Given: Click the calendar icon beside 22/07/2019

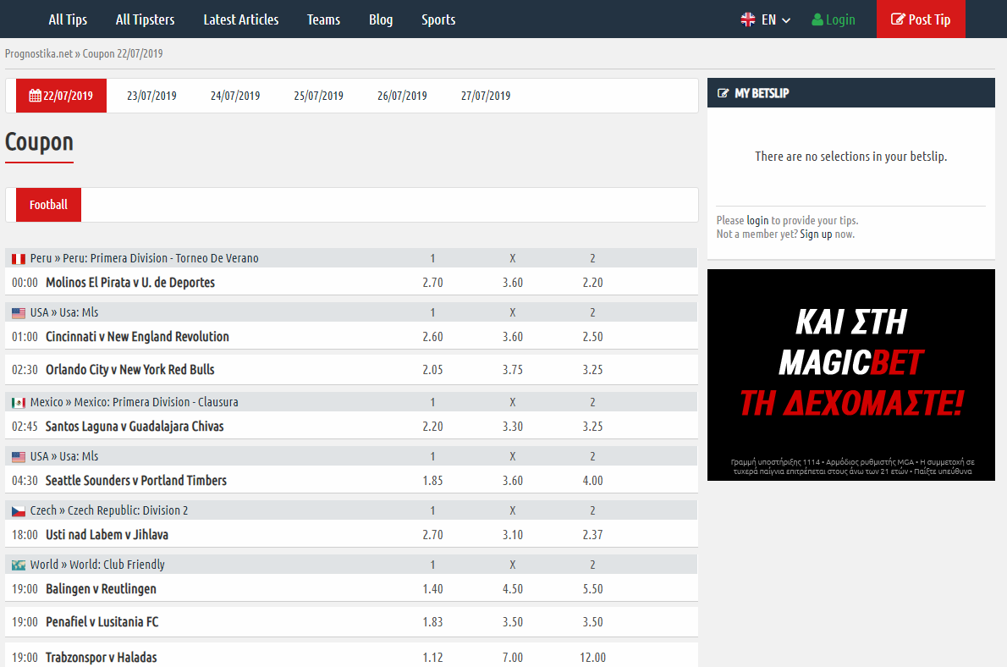Looking at the screenshot, I should tap(35, 96).
